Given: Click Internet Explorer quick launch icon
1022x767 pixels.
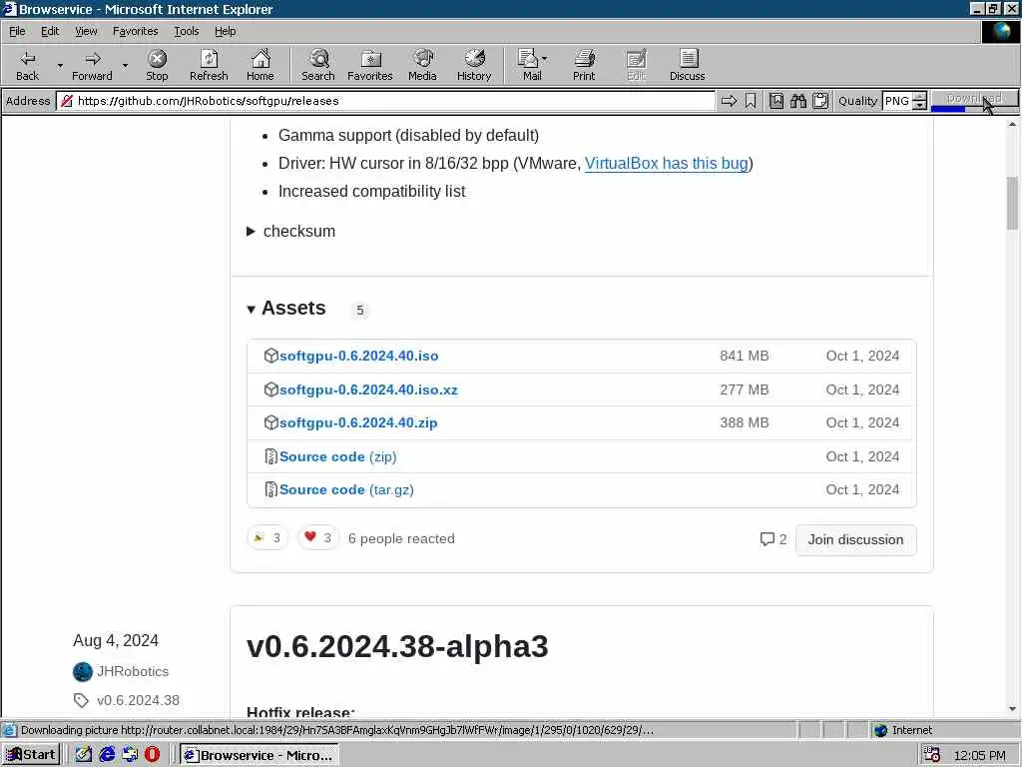Looking at the screenshot, I should [107, 755].
